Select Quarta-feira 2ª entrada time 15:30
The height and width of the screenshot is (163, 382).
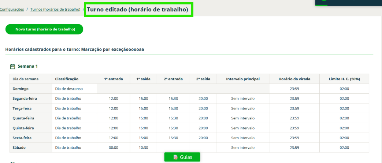[174, 118]
